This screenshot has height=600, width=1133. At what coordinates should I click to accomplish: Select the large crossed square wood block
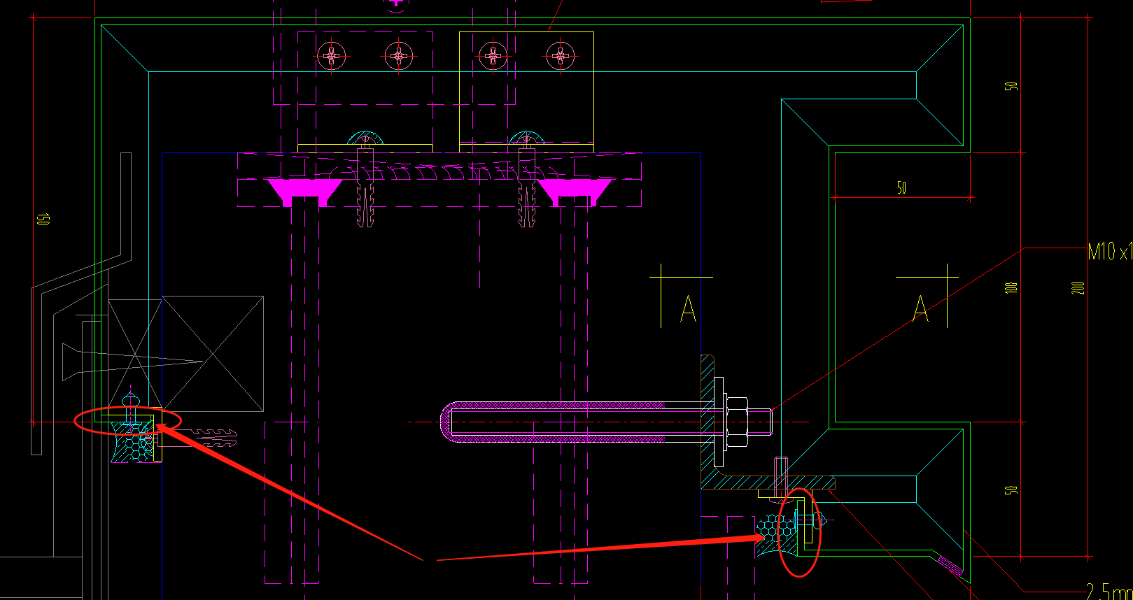(x=213, y=354)
